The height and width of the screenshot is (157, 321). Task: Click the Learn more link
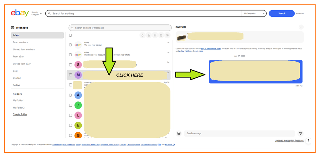pos(198,51)
